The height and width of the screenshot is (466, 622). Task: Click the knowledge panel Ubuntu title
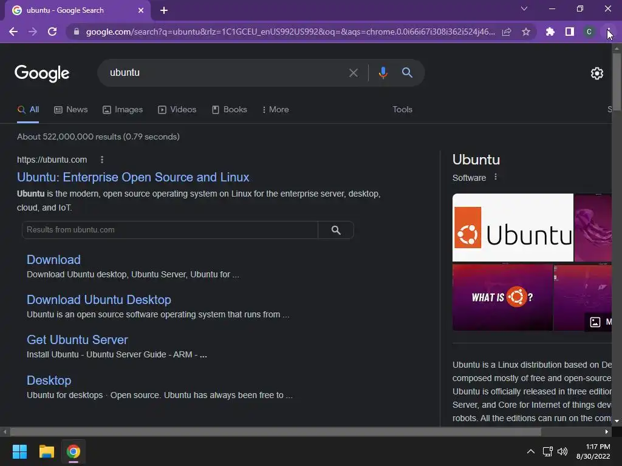point(476,160)
